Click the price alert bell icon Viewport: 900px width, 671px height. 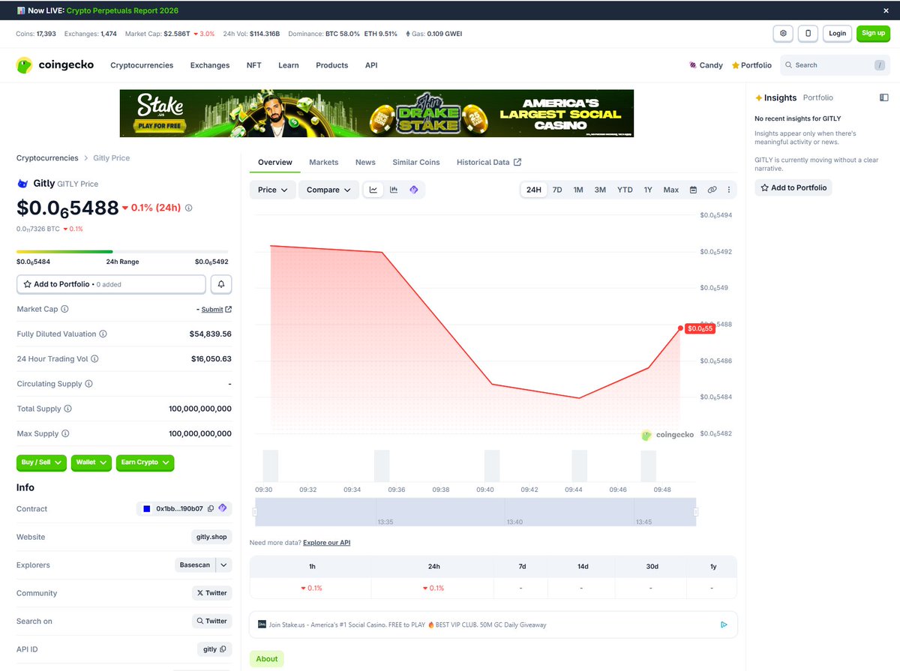pyautogui.click(x=221, y=284)
